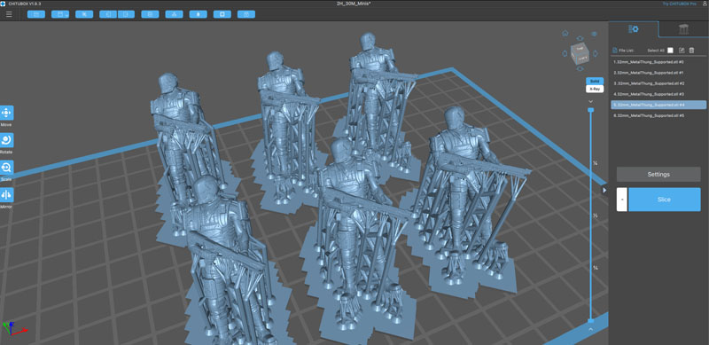Select highlighted file 5.32mm_MetalThung_Supported.stl #4

tap(658, 105)
